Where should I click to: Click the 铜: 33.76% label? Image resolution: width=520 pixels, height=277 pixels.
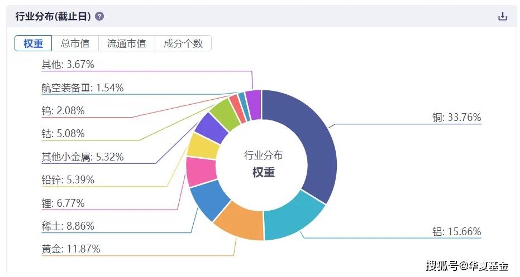click(456, 118)
